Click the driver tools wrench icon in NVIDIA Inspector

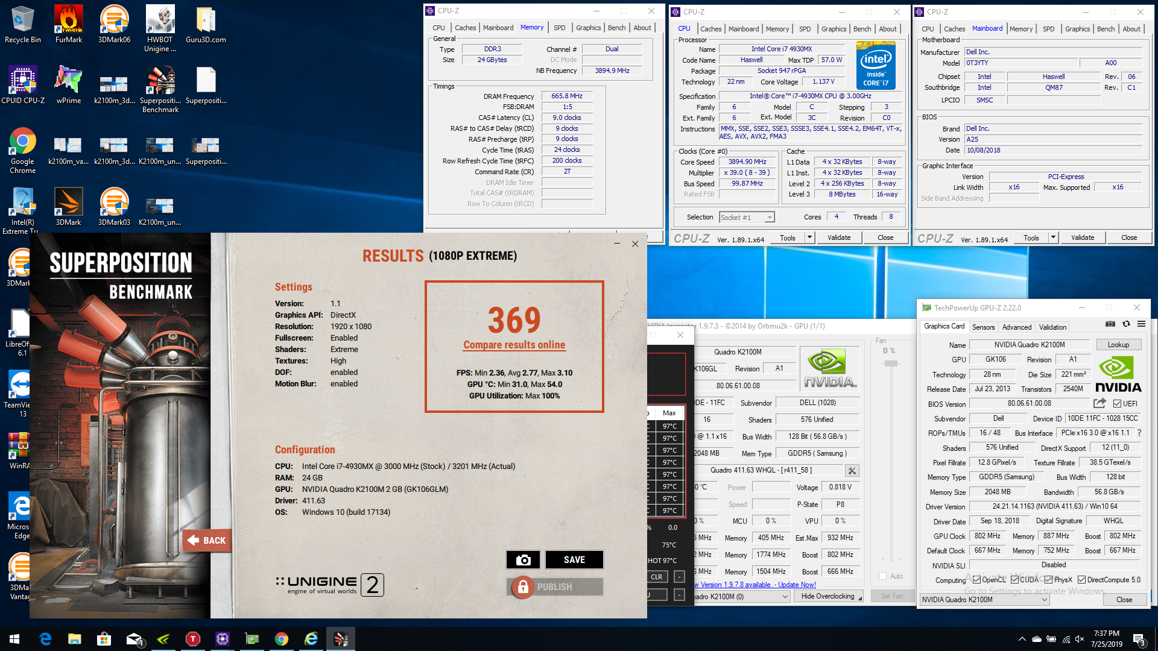coord(852,470)
